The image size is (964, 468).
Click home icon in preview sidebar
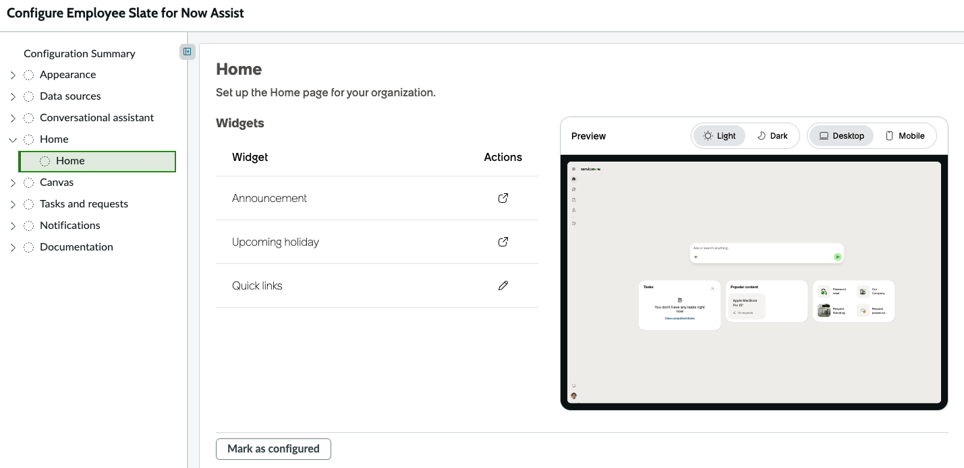[x=573, y=179]
